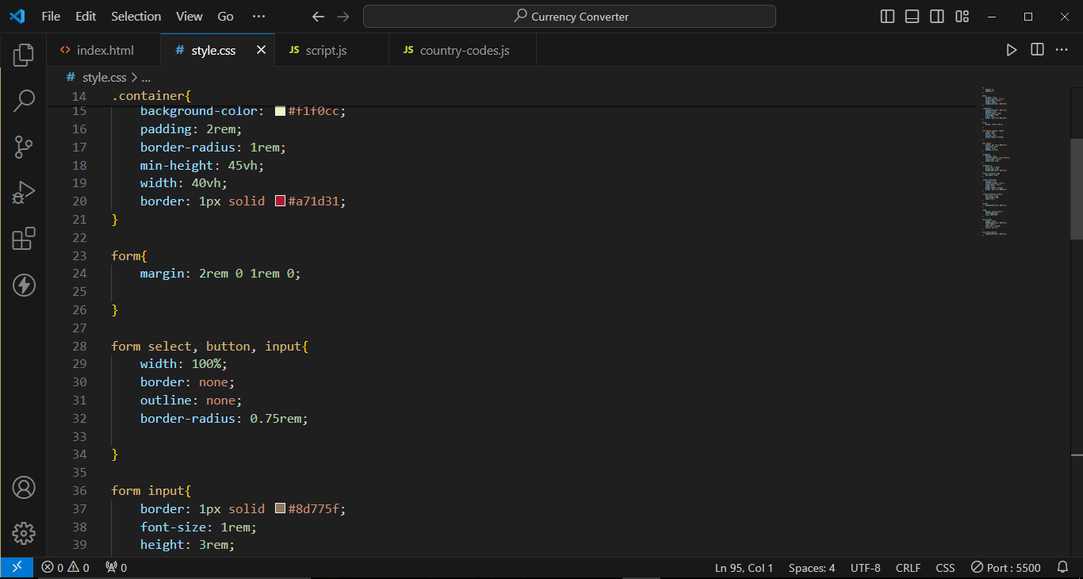Screen dimensions: 1083x579
Task: Change indentation via Spaces: 4
Action: (812, 568)
